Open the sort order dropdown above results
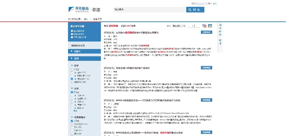Screen dimensions: 286x136 (x=179, y=26)
